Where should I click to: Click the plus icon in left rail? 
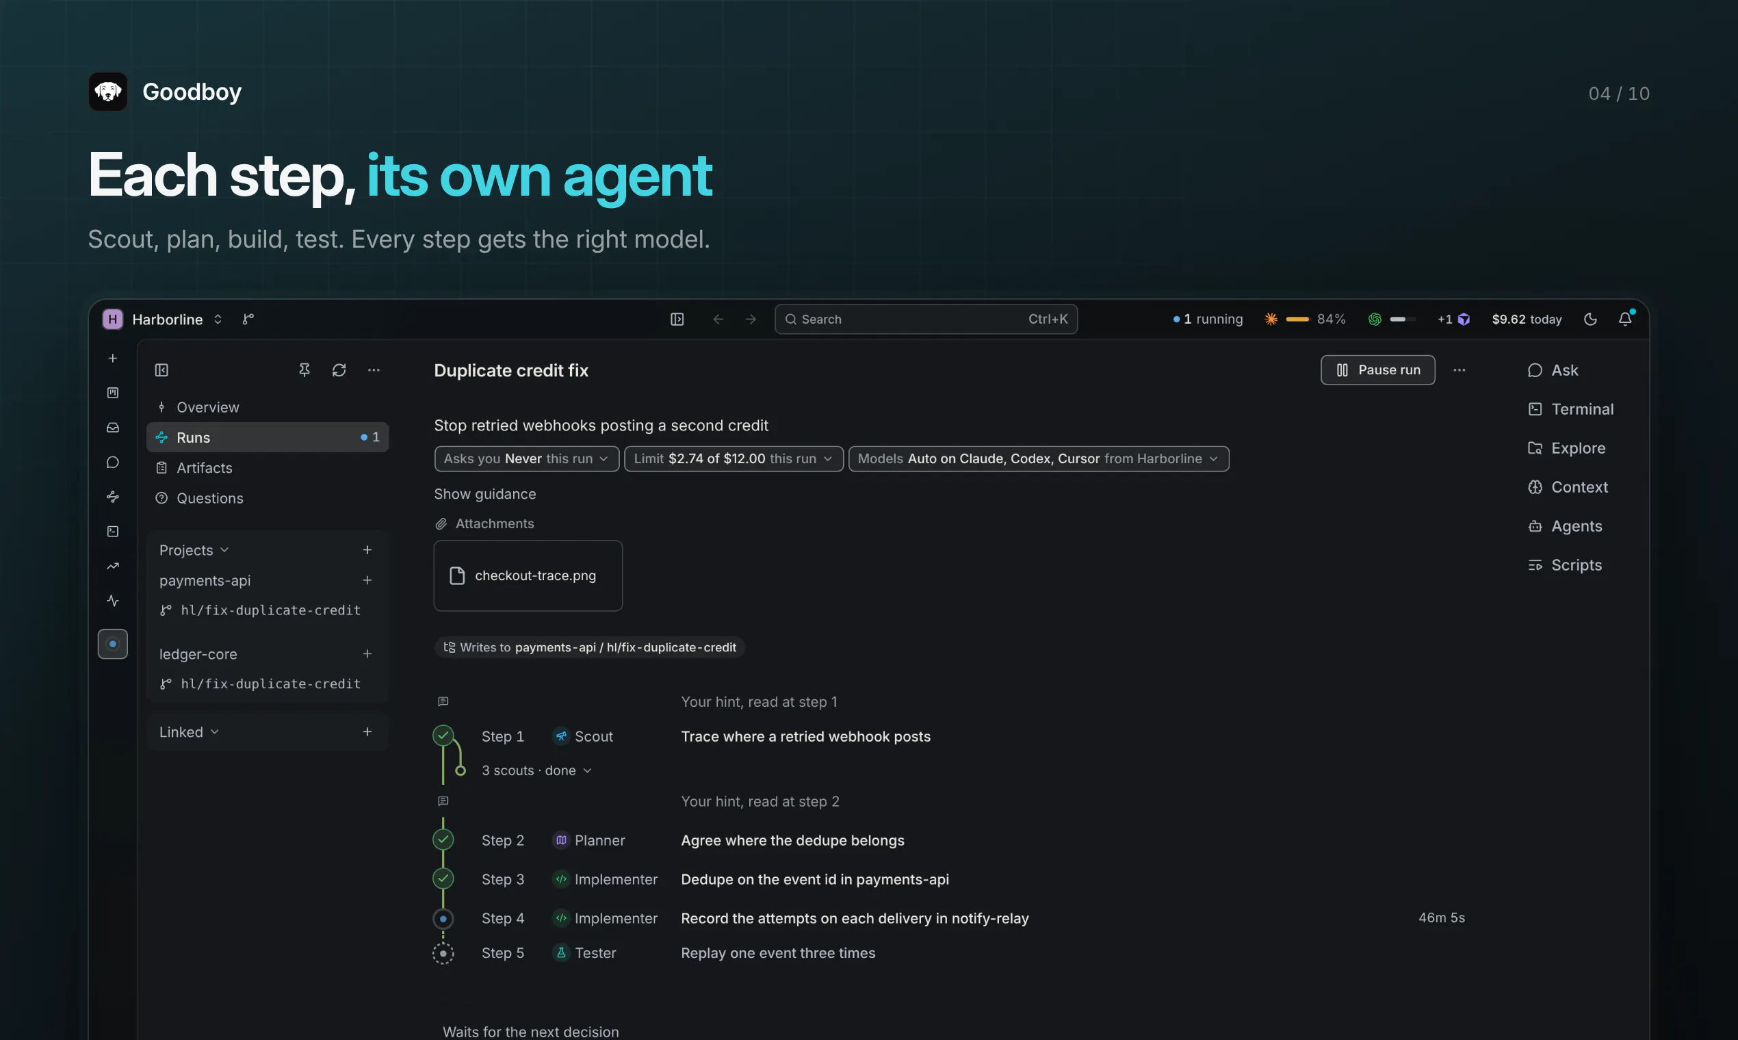tap(113, 359)
